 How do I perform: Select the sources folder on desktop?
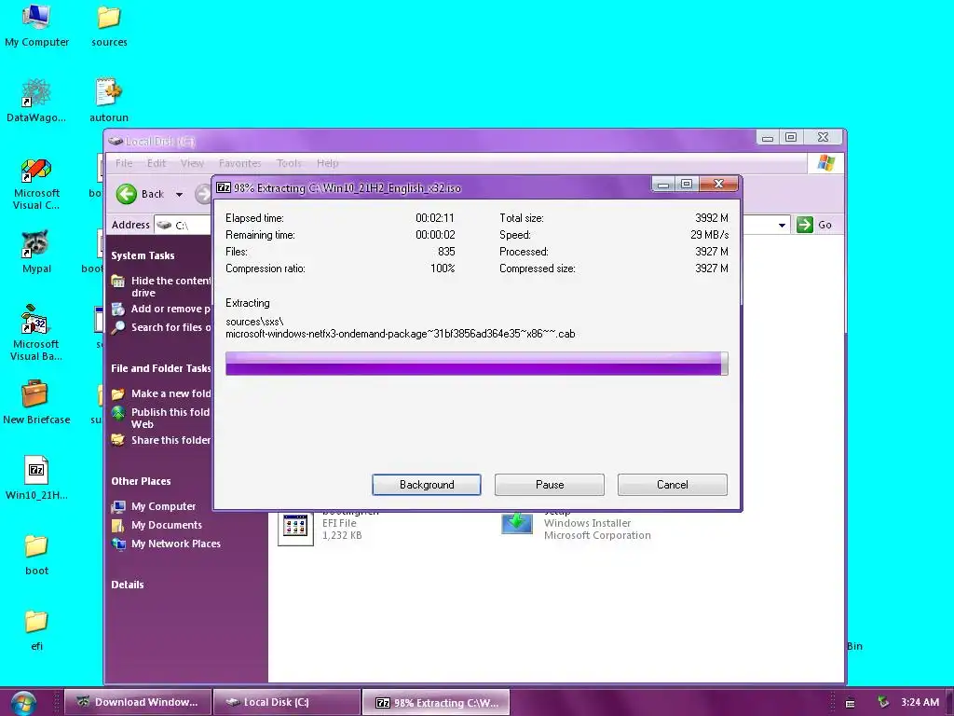tap(109, 25)
